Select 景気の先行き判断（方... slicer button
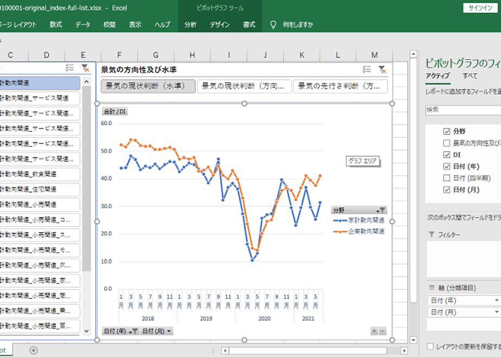 pos(341,86)
